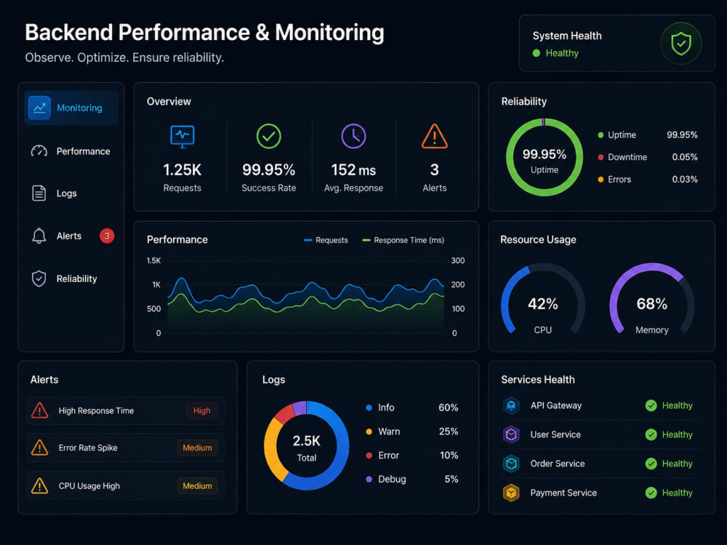Go to Performance in the sidebar

[71, 151]
